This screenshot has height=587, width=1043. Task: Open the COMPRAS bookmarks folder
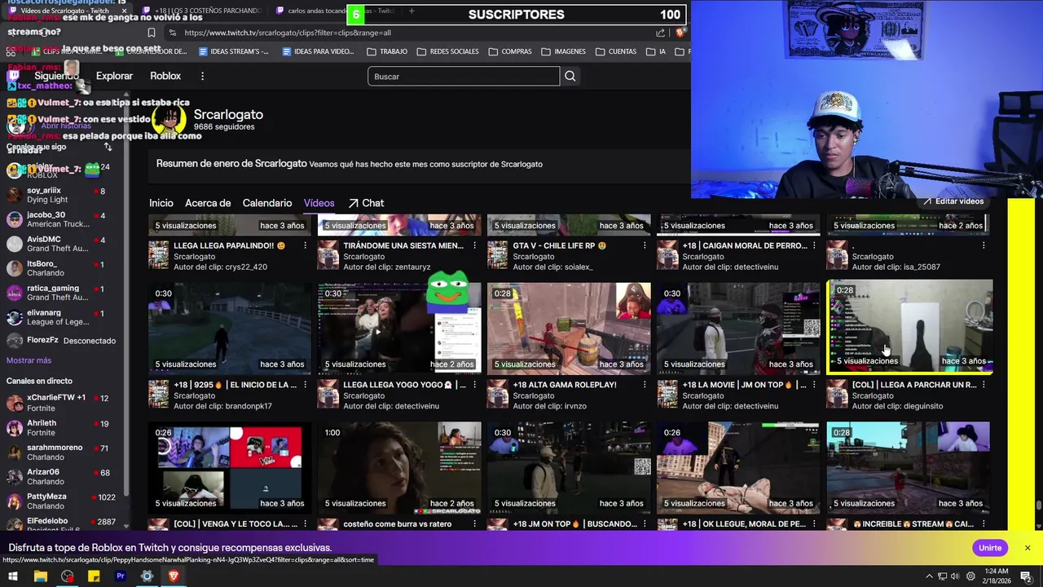pyautogui.click(x=509, y=51)
